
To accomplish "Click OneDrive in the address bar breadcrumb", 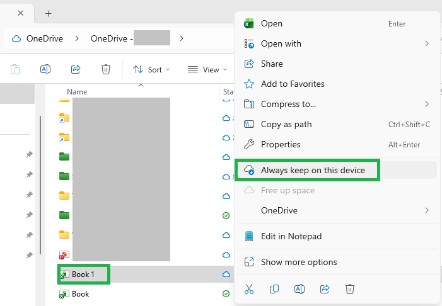I will [x=45, y=38].
